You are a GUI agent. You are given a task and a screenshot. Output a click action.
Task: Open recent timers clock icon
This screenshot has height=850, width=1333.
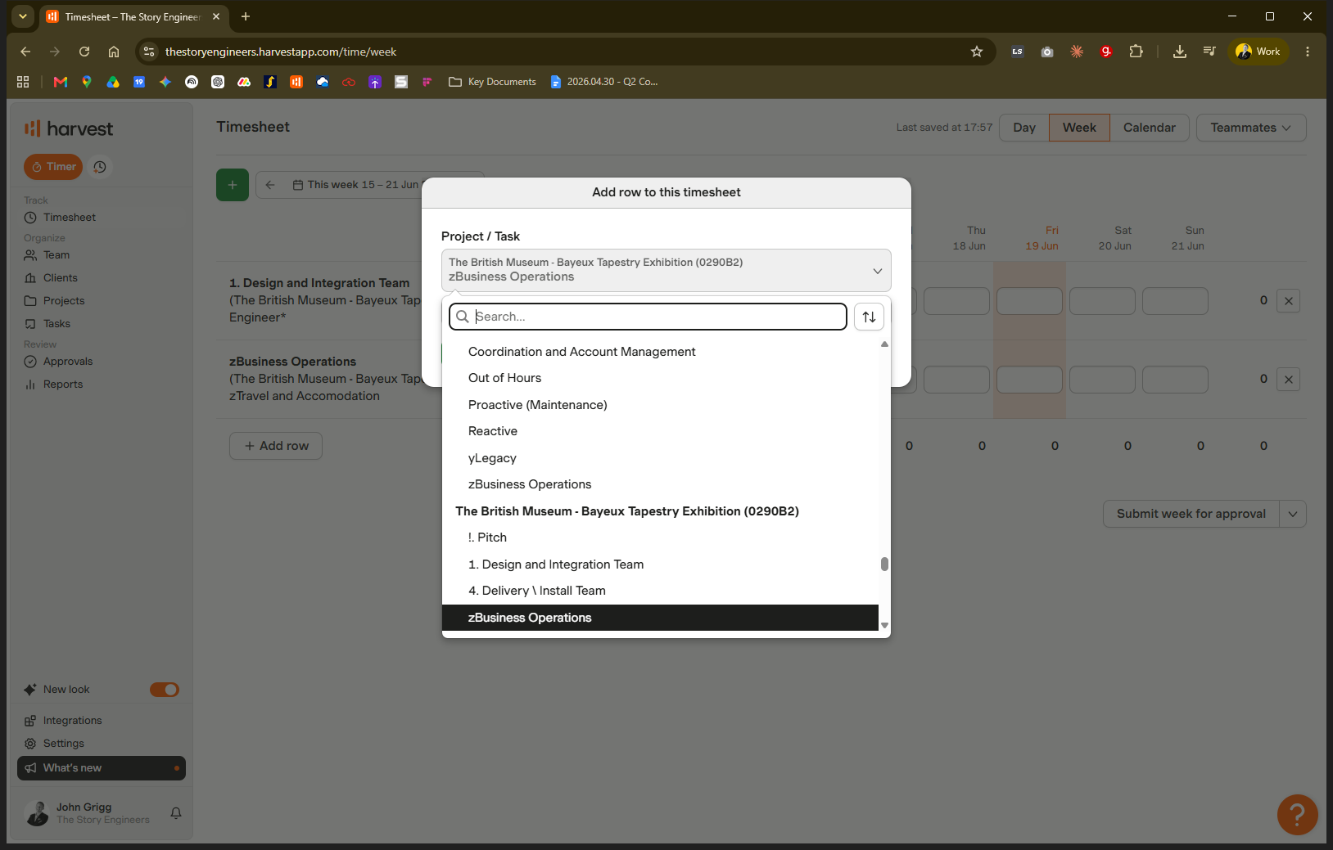pos(100,167)
